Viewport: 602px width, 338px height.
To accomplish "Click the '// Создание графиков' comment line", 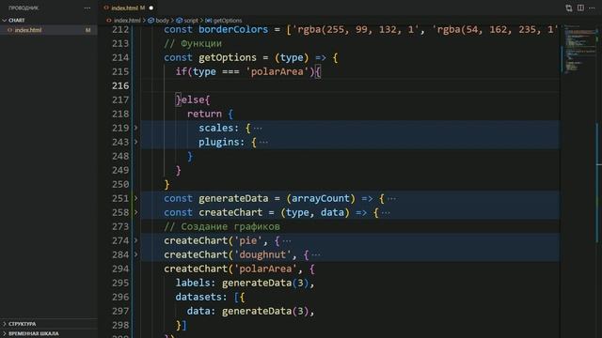I will pyautogui.click(x=222, y=226).
